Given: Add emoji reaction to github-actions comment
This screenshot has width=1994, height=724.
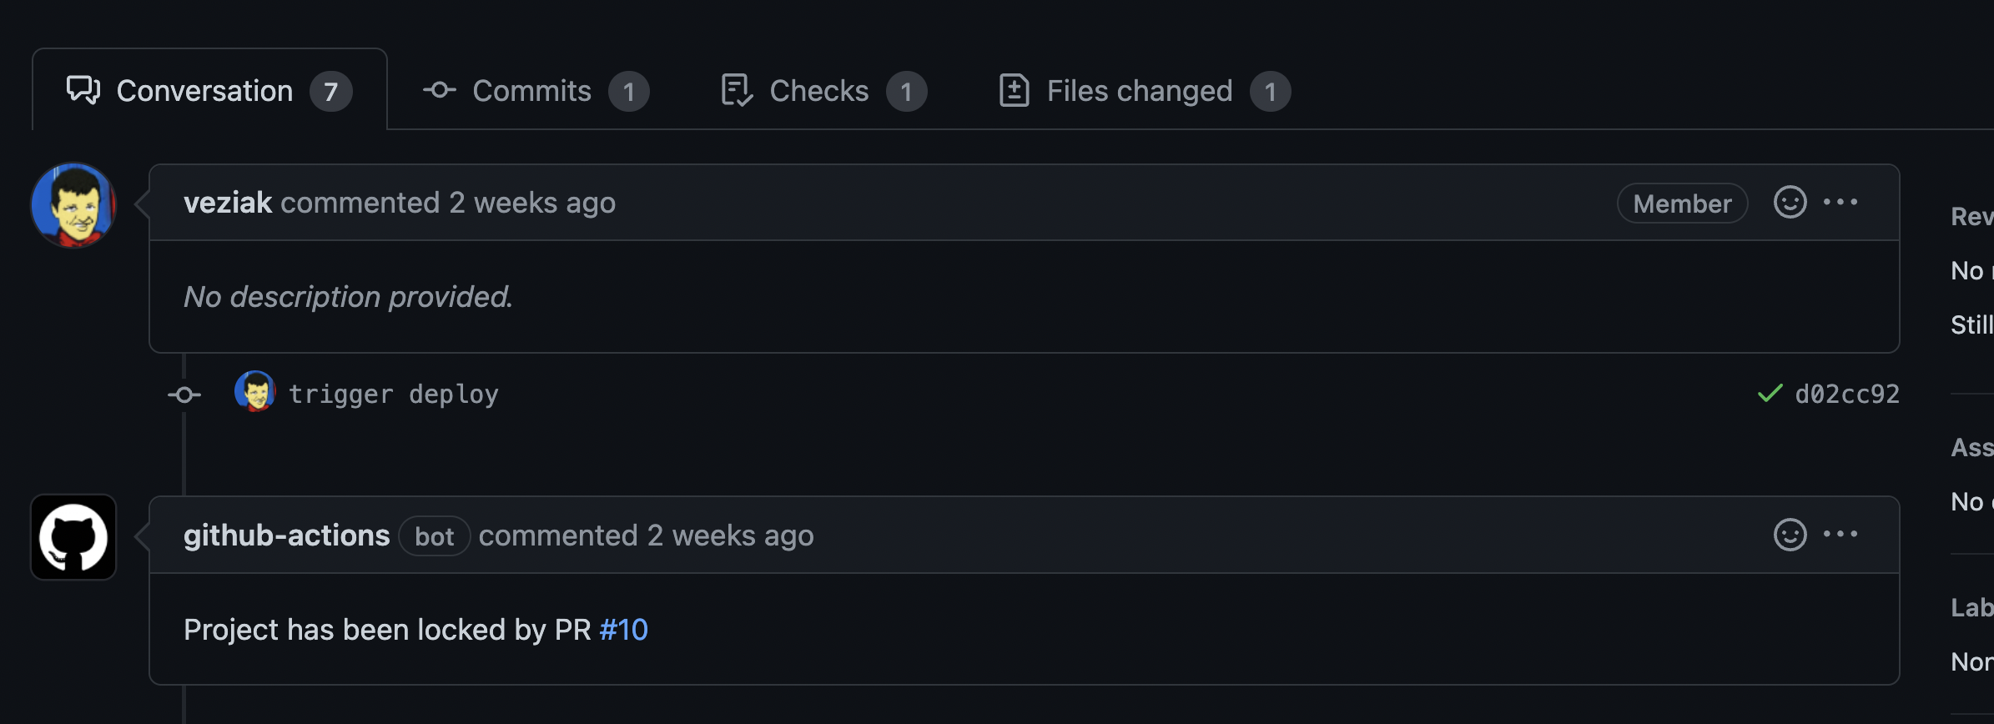Looking at the screenshot, I should tap(1790, 535).
